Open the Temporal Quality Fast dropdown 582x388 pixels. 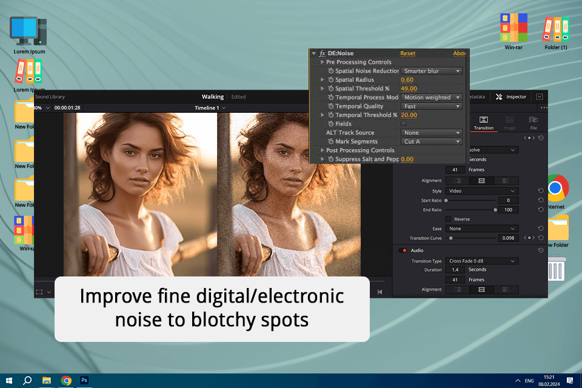click(x=431, y=106)
